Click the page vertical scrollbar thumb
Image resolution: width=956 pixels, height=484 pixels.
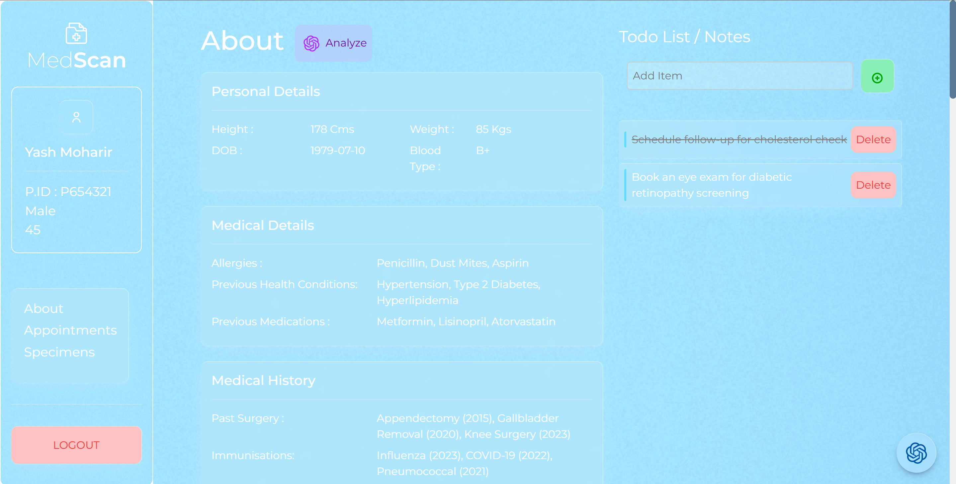coord(952,48)
